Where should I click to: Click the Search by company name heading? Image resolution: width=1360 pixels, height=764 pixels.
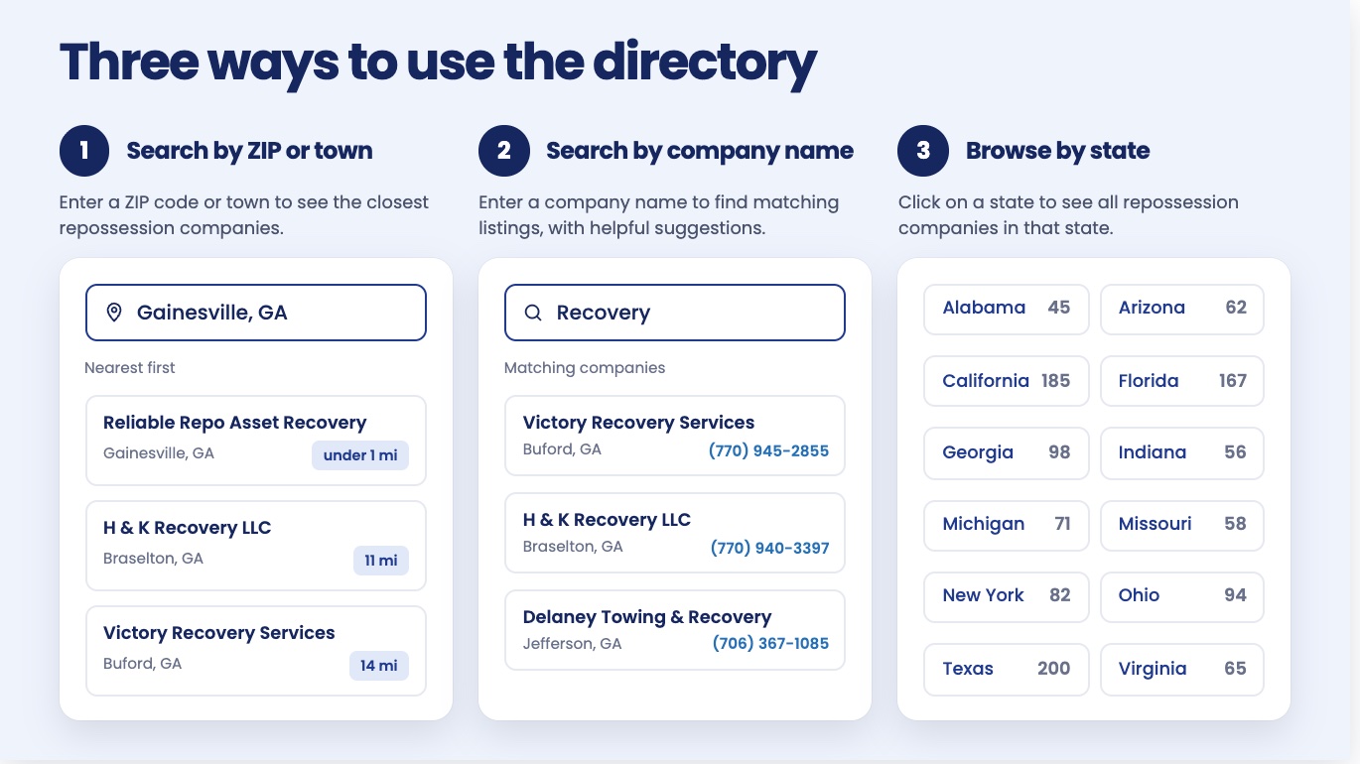(x=700, y=151)
